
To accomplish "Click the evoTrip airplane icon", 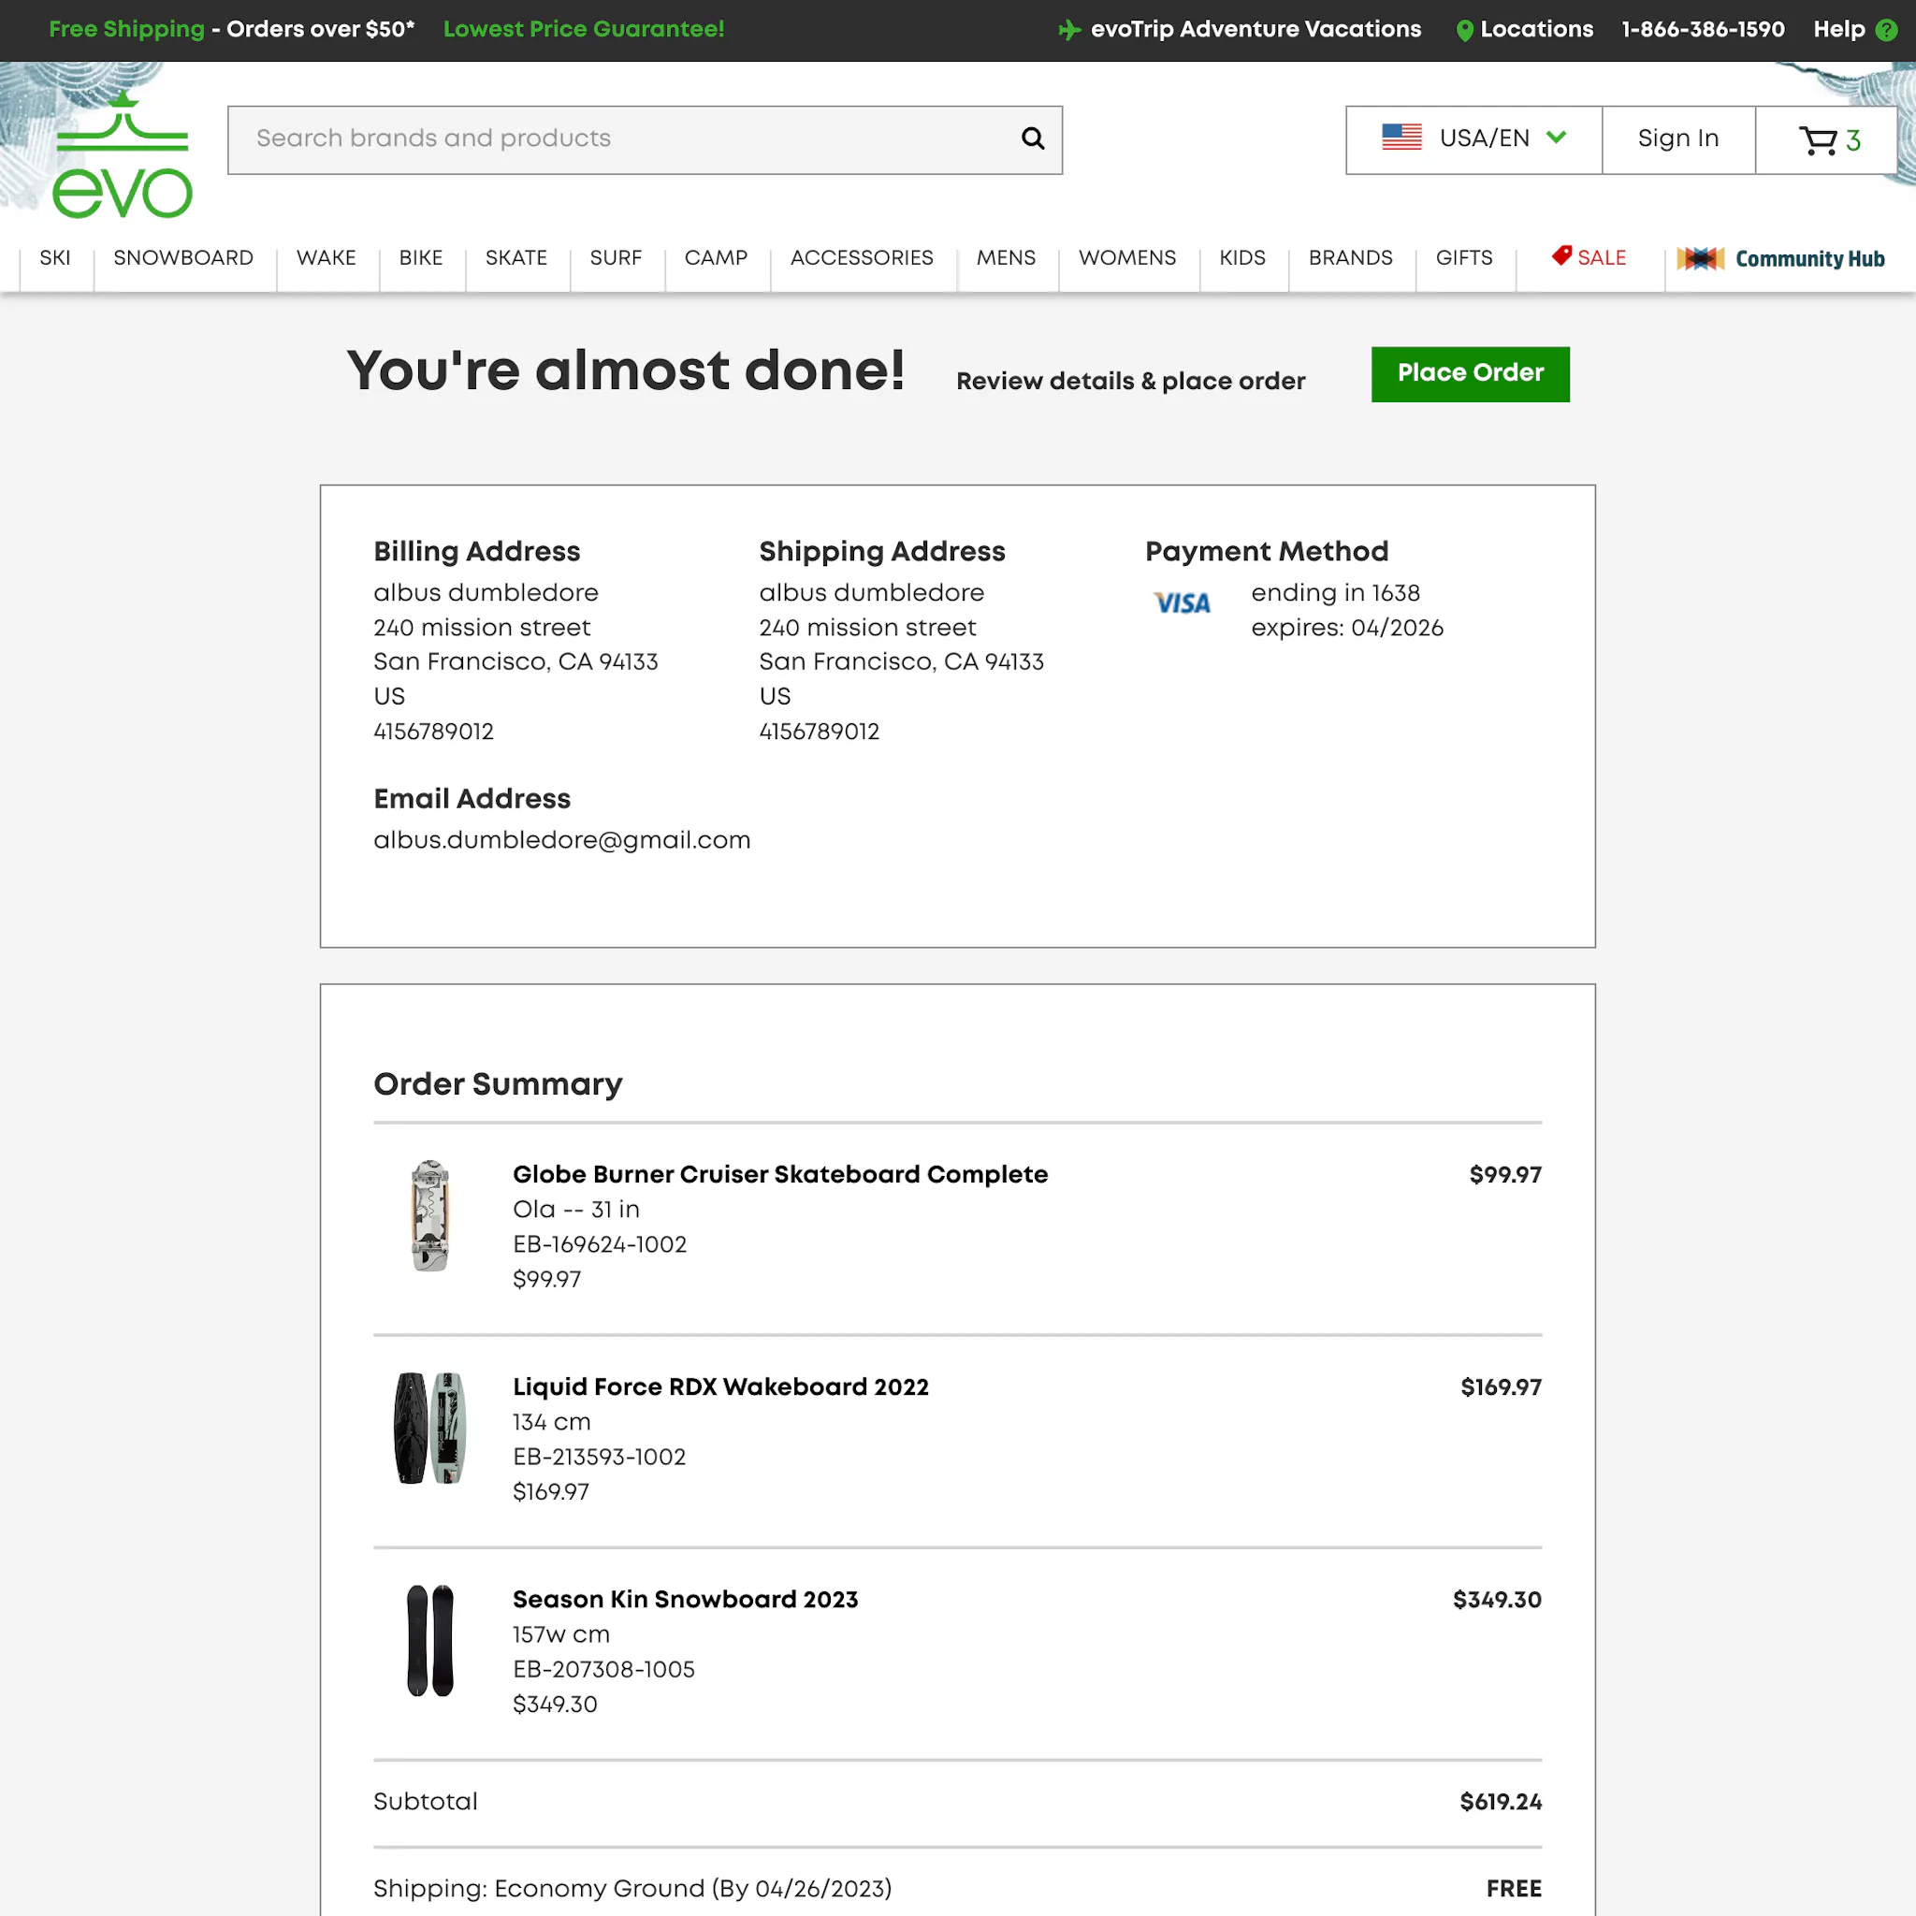I will pyautogui.click(x=1069, y=30).
